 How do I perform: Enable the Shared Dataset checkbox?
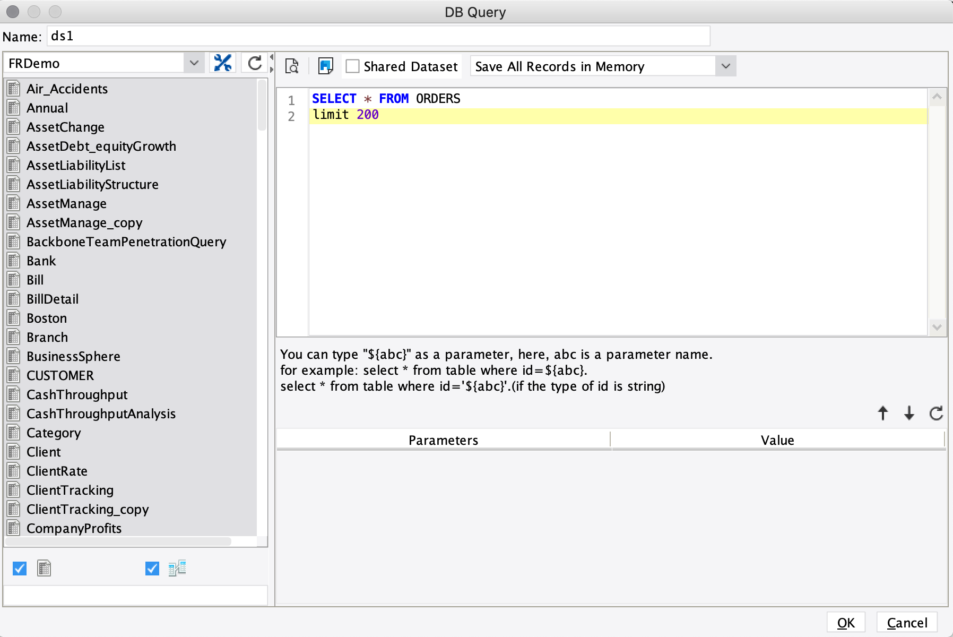(x=352, y=66)
